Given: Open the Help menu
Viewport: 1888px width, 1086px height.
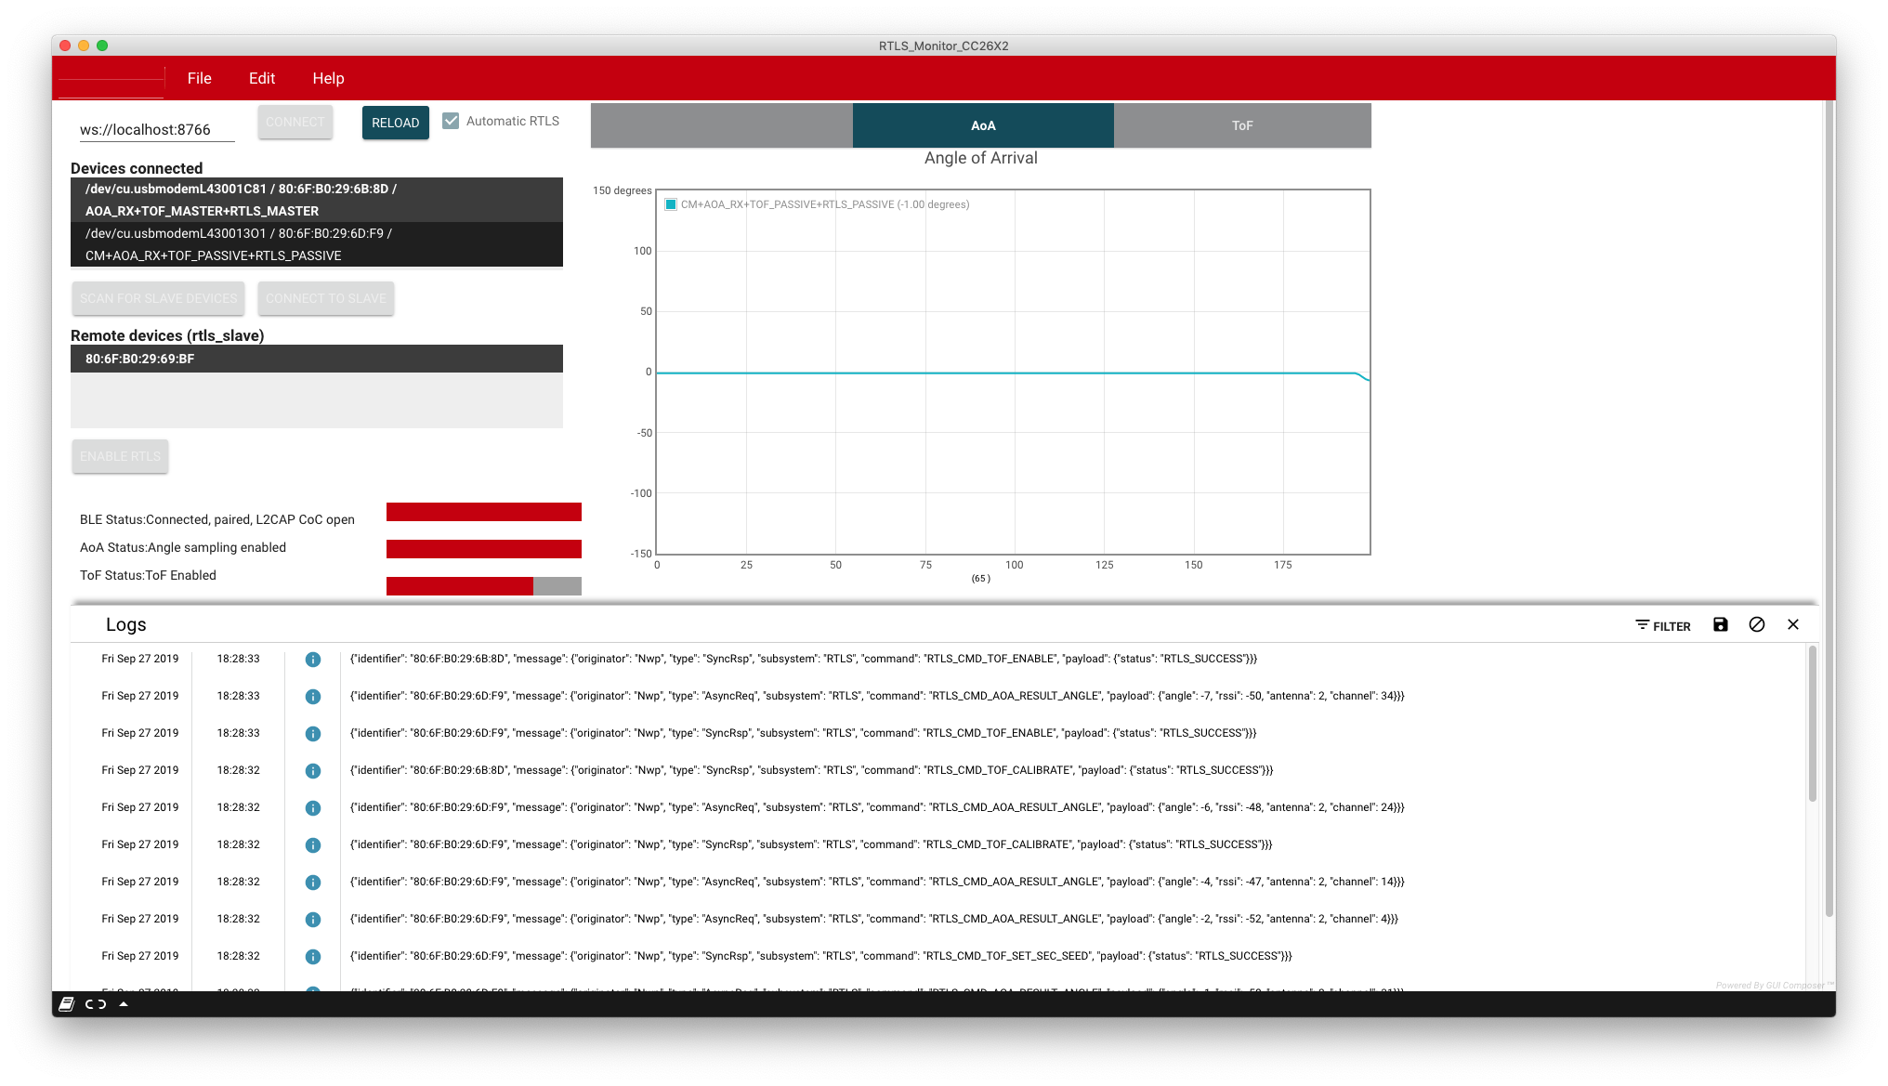Looking at the screenshot, I should [x=328, y=78].
